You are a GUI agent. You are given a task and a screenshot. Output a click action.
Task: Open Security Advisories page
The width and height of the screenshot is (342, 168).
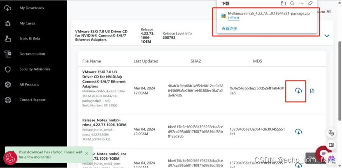(x=35, y=69)
